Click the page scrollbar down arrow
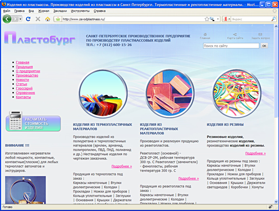Viewport: 279px width, 211px height. (276, 202)
